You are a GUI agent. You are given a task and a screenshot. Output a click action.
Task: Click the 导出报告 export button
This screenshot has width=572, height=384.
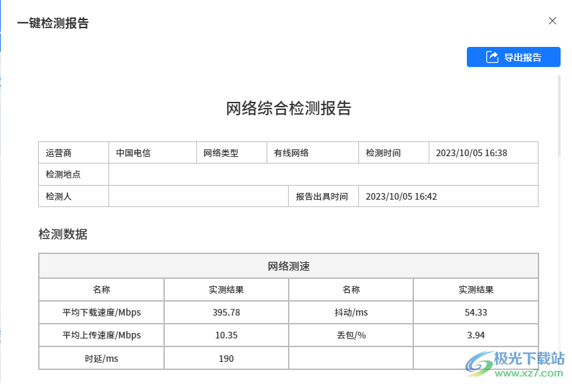(513, 57)
